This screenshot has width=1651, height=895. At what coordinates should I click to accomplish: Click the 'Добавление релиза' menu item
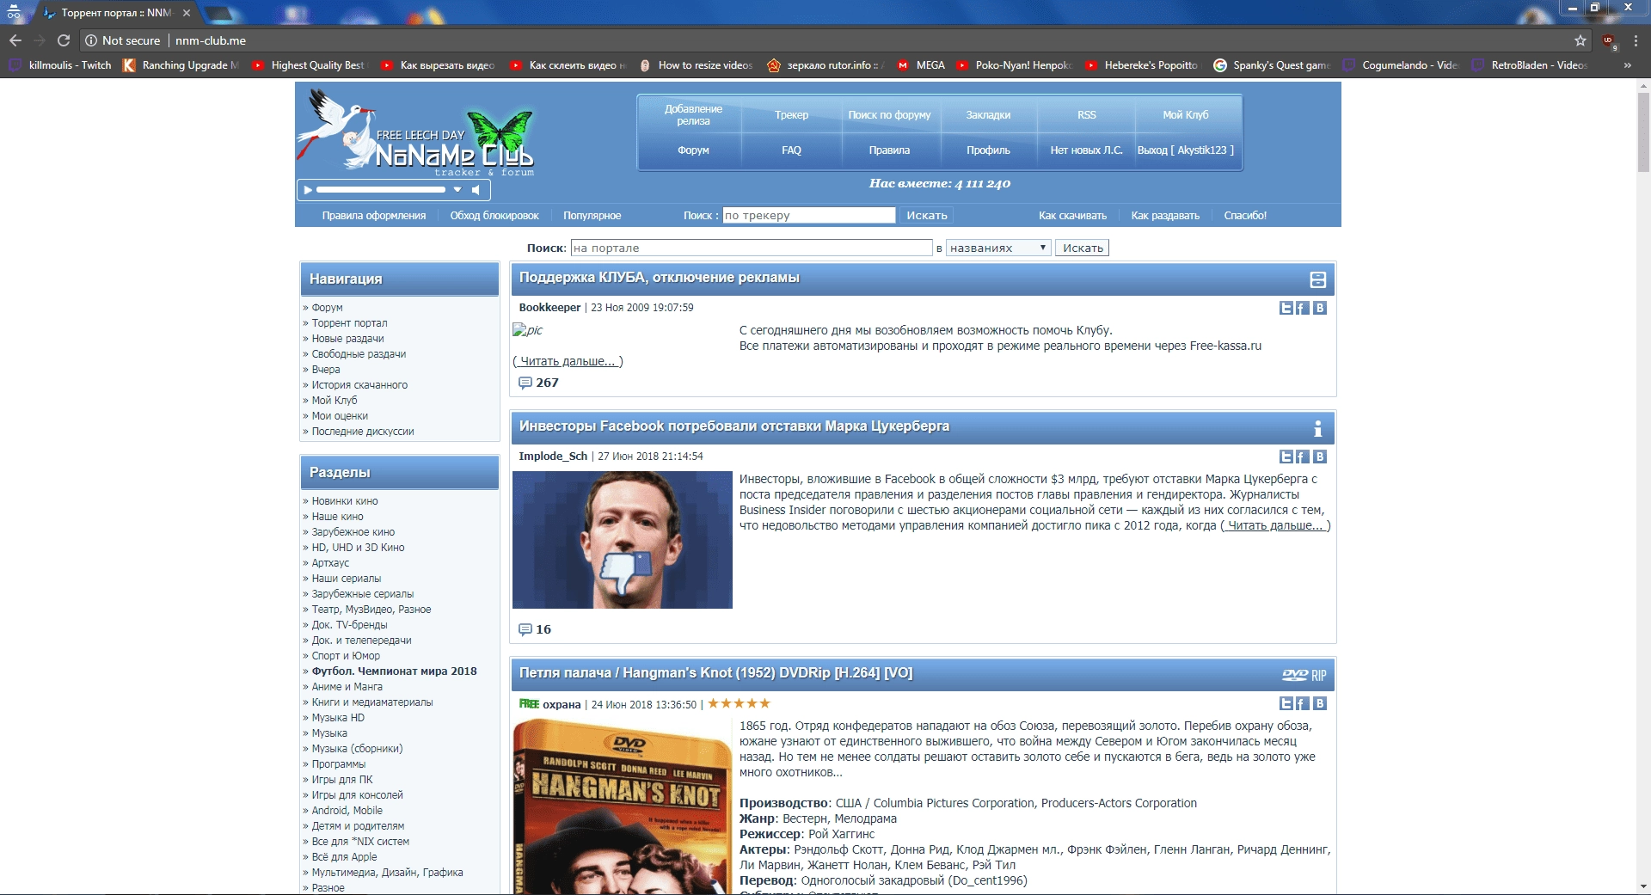pyautogui.click(x=693, y=115)
